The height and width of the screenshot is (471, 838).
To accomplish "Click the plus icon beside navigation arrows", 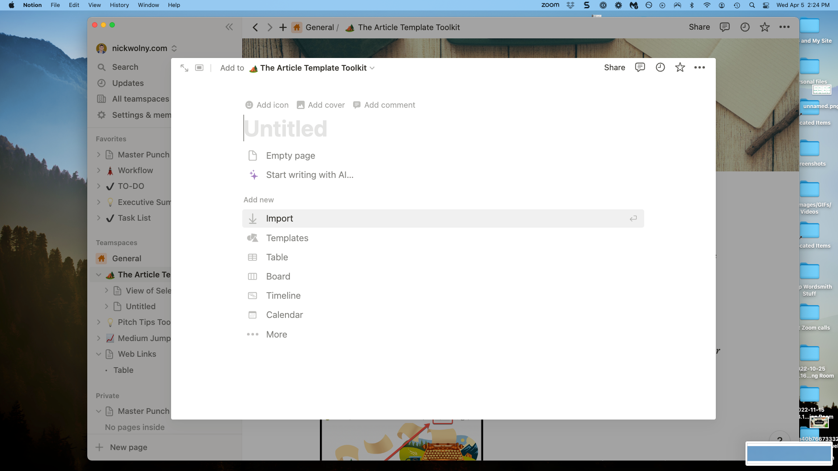I will click(283, 27).
